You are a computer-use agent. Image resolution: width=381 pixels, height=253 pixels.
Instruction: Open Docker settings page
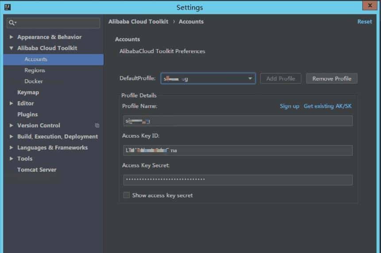[x=34, y=81]
